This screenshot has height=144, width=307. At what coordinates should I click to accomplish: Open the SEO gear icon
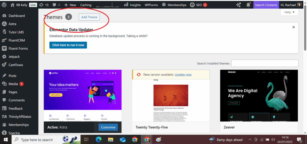[x=192, y=5]
